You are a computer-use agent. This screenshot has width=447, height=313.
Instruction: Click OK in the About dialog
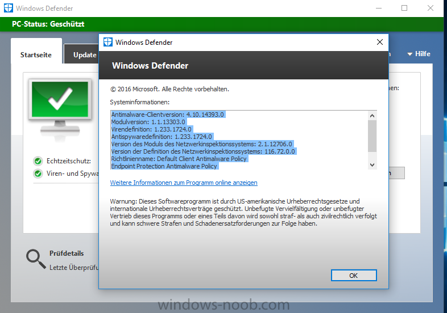tap(354, 275)
